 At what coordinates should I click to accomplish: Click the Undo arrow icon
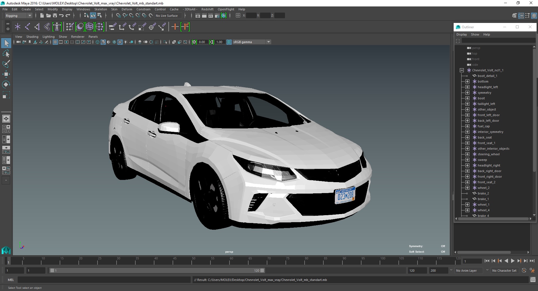click(x=61, y=16)
